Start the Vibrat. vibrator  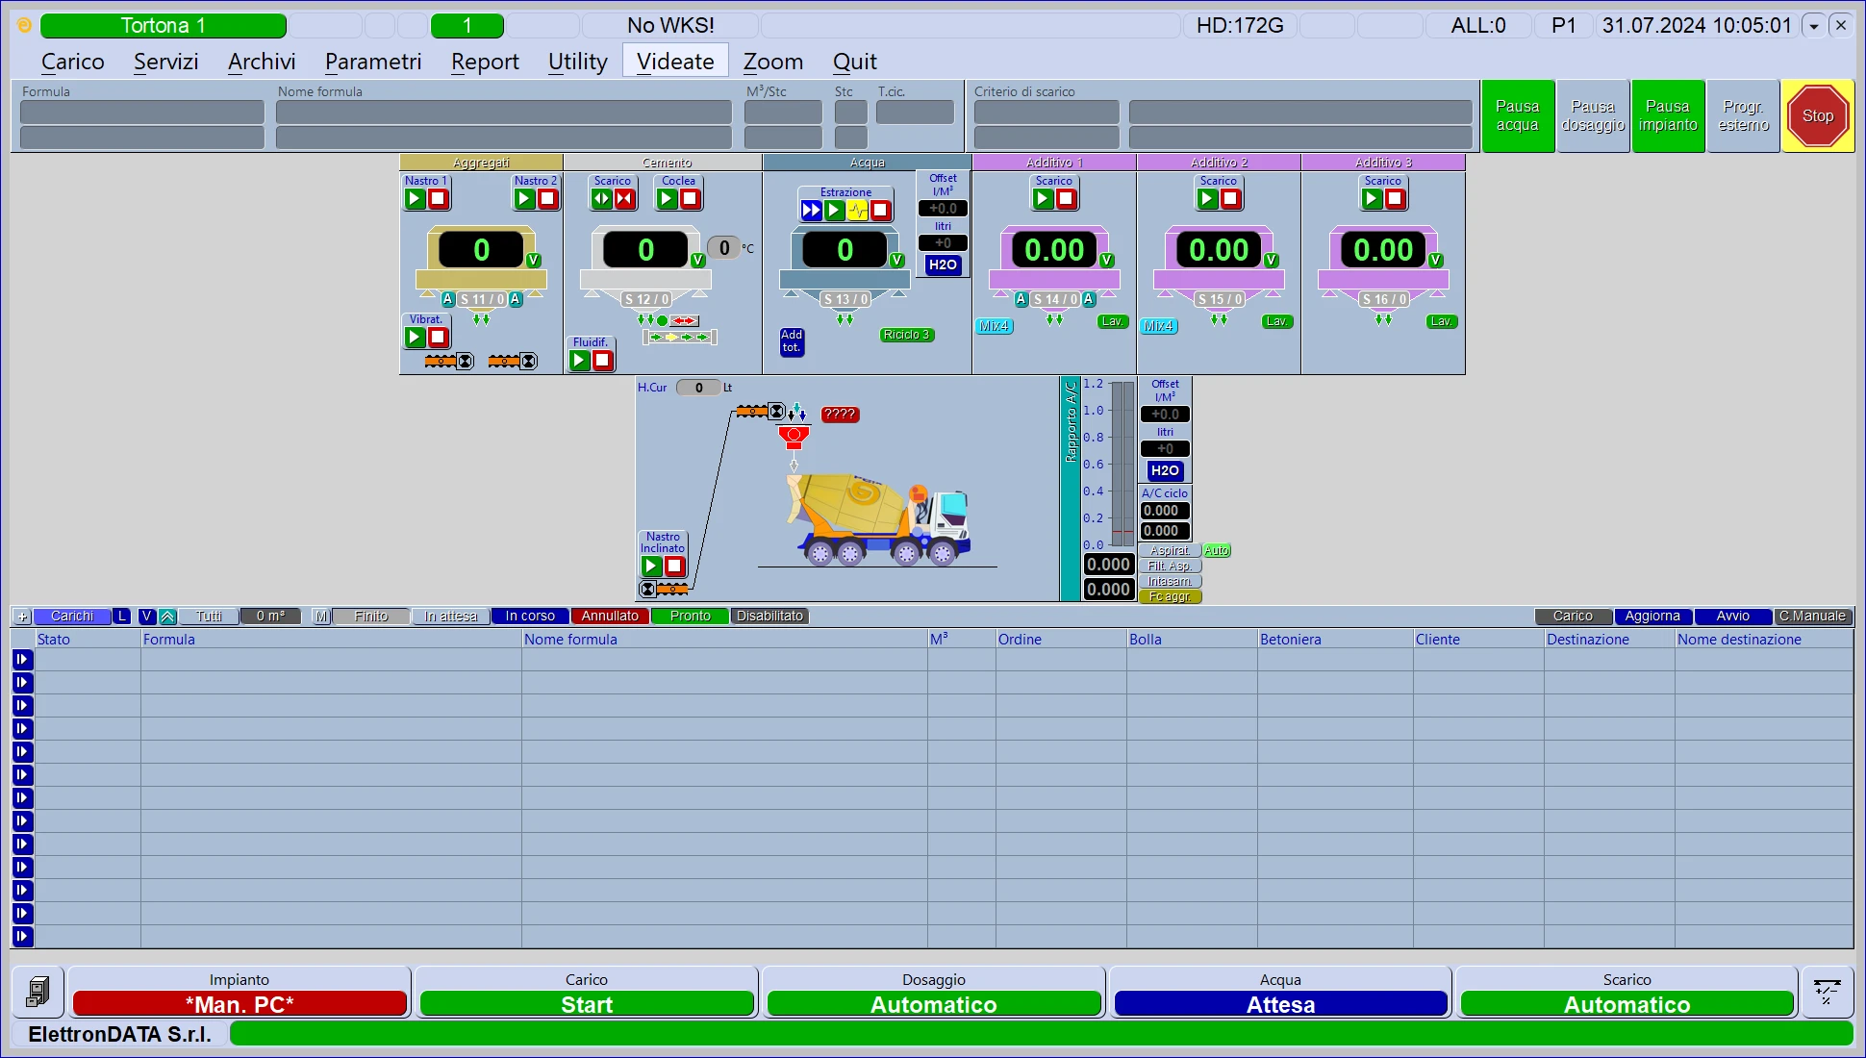[x=416, y=338]
